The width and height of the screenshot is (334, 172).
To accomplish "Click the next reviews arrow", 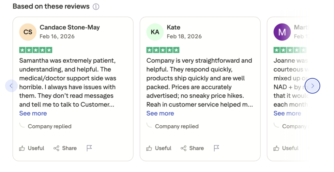I will 312,86.
